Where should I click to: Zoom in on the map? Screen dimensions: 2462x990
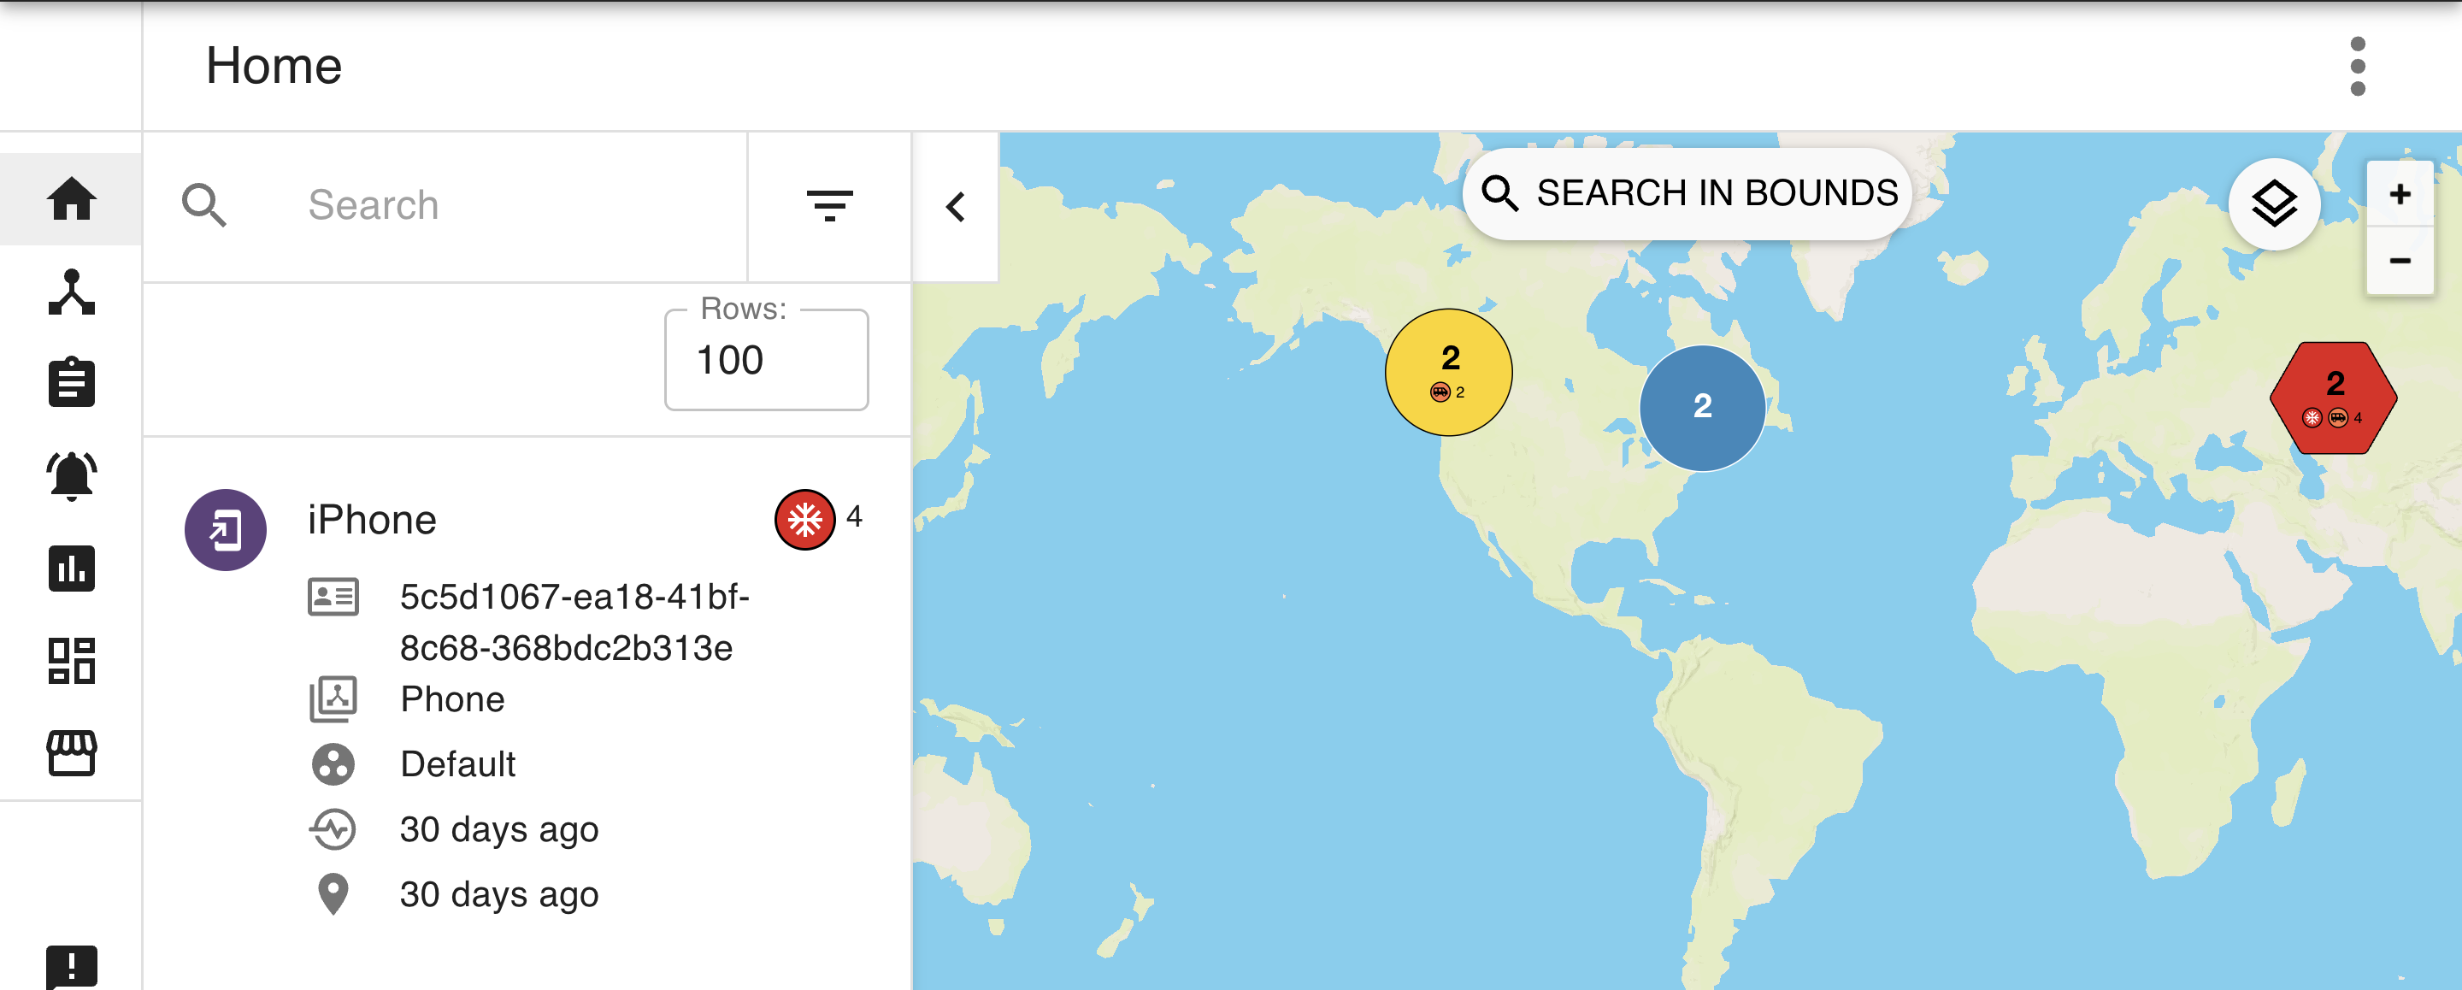click(x=2399, y=194)
